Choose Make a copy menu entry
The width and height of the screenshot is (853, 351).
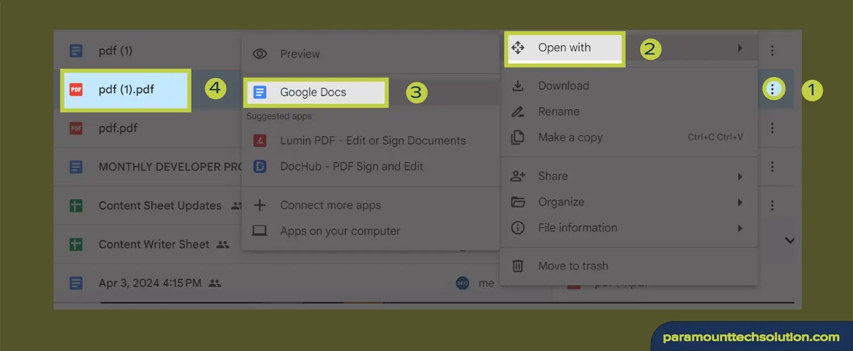point(629,137)
